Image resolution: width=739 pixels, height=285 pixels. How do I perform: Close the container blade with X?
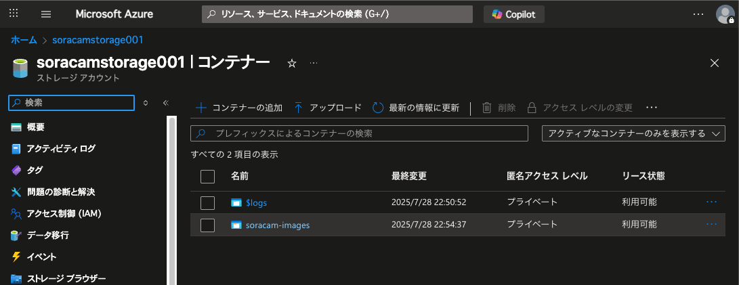point(715,63)
